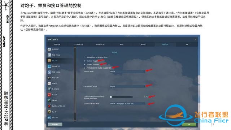231x130 pixels.
Task: Click the module list scroll-up arrow
Action: [75, 48]
